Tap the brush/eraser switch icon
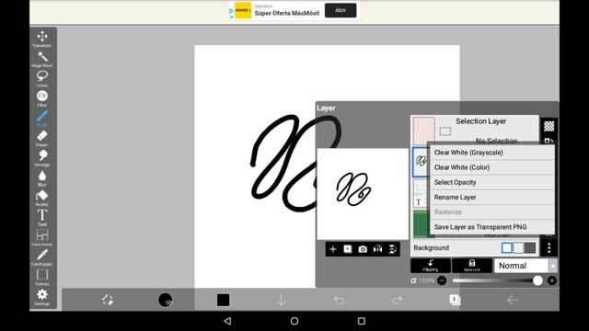589x331 pixels. (x=108, y=300)
